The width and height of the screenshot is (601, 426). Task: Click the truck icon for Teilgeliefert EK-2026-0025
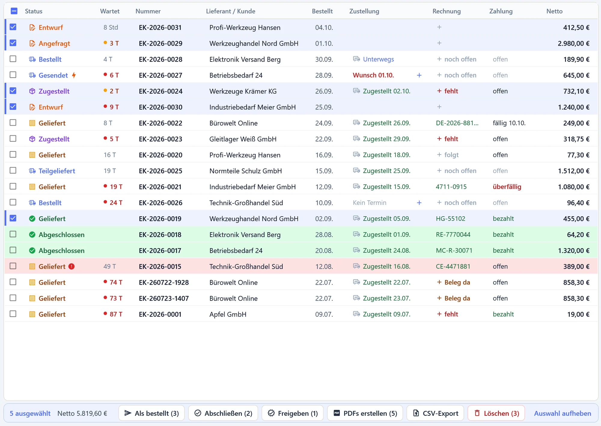[32, 171]
